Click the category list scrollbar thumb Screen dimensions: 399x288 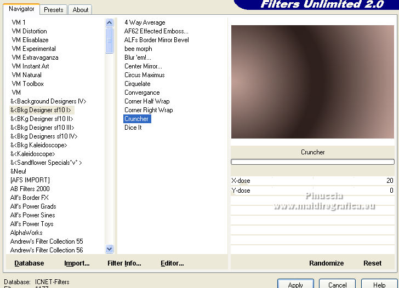coord(110,41)
